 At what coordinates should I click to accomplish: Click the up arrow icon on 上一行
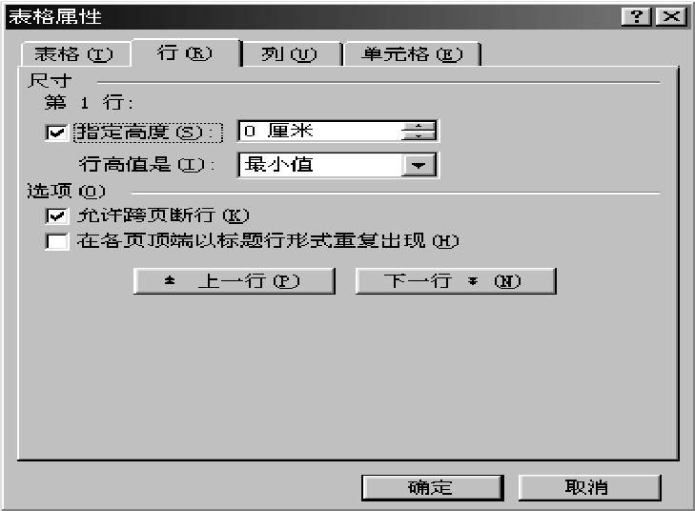coord(170,280)
